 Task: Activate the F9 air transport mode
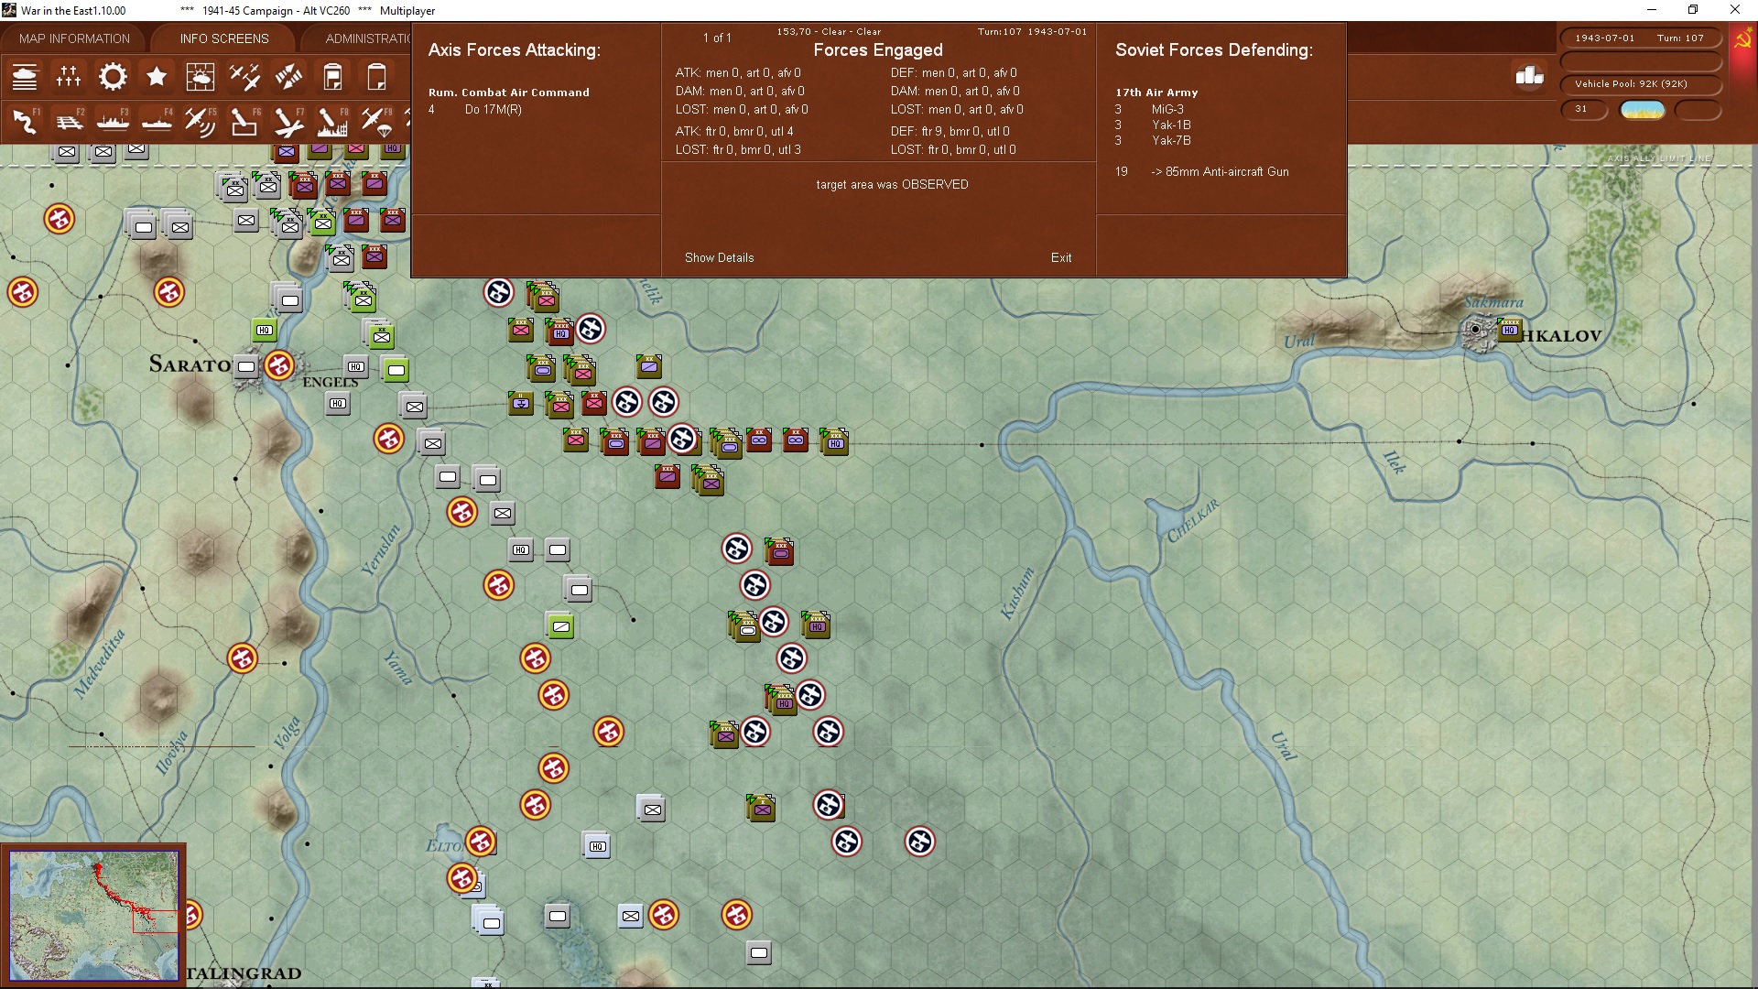click(376, 121)
